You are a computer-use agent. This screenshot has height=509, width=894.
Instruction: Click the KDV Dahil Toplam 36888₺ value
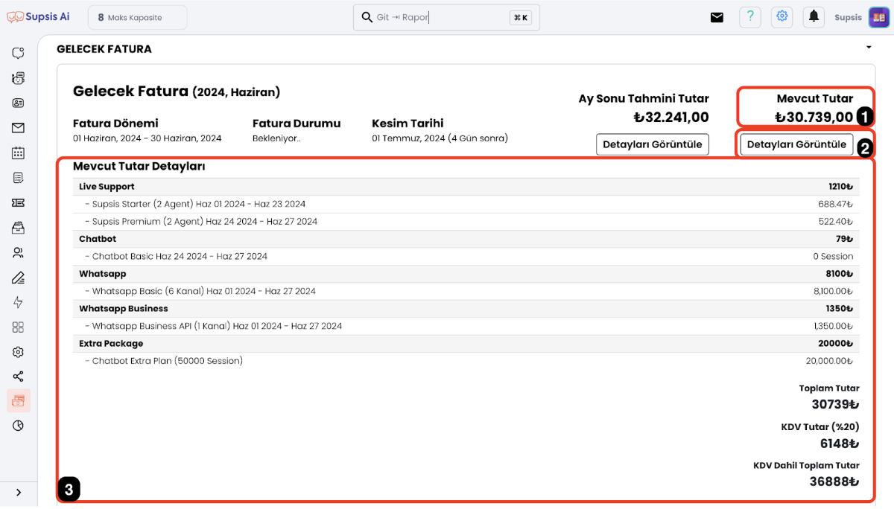834,481
